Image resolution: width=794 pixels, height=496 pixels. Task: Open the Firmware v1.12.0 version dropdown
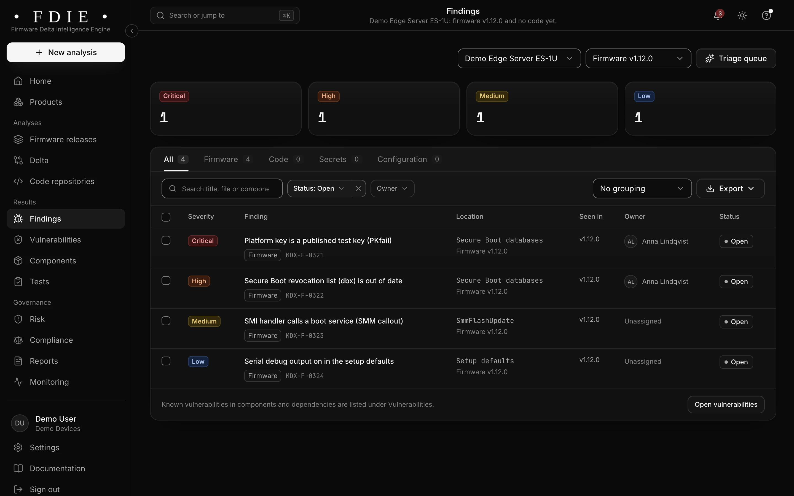tap(638, 58)
